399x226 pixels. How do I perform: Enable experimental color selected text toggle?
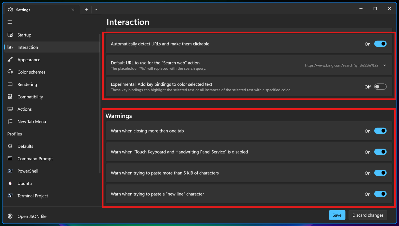pos(380,87)
